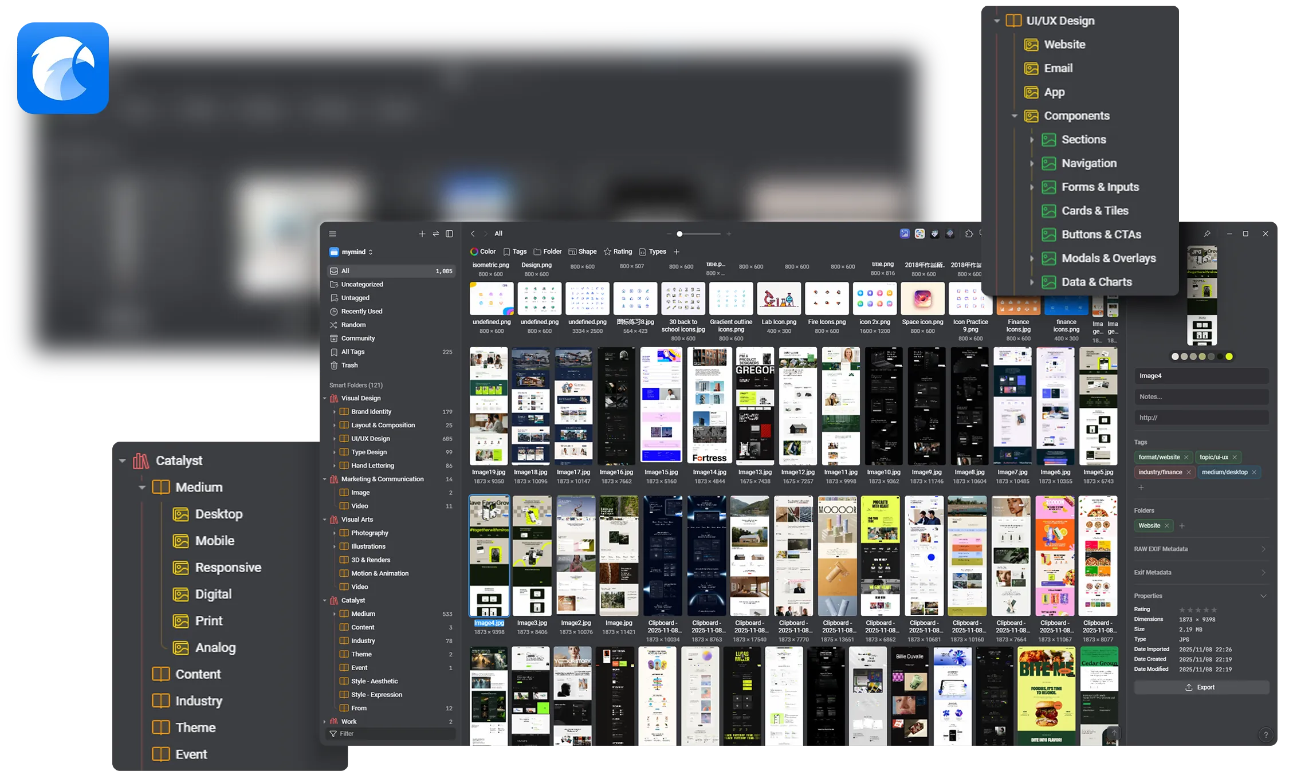
Task: Click the swap arrows icon in sidebar header
Action: (435, 234)
